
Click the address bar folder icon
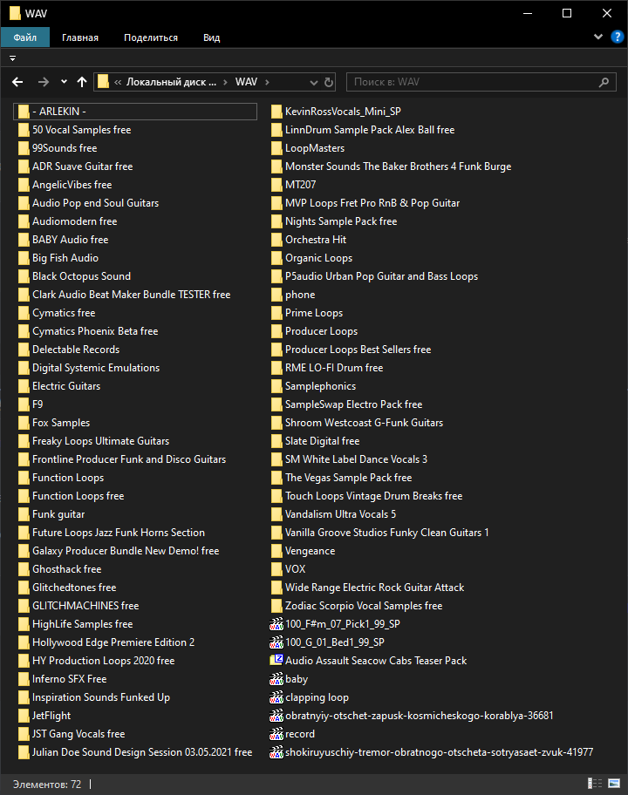pyautogui.click(x=103, y=82)
